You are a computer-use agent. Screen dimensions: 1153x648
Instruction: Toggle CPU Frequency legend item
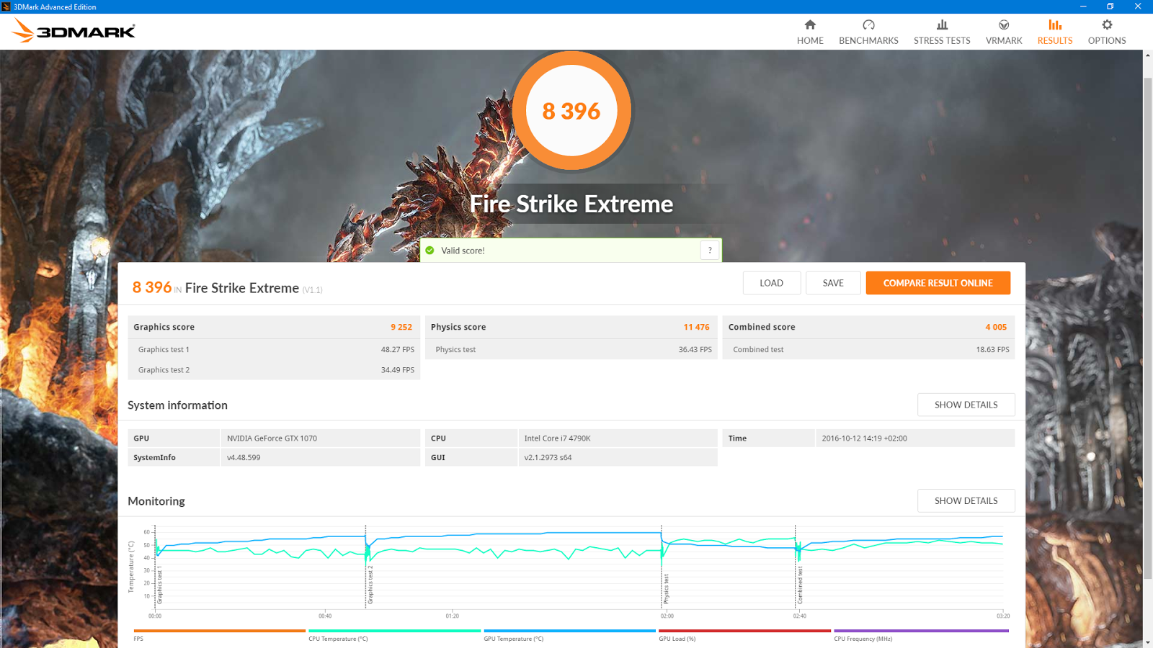921,635
